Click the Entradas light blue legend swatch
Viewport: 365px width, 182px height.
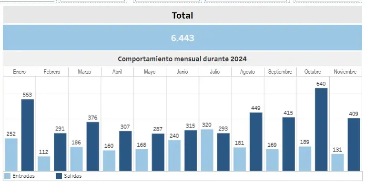pyautogui.click(x=8, y=176)
